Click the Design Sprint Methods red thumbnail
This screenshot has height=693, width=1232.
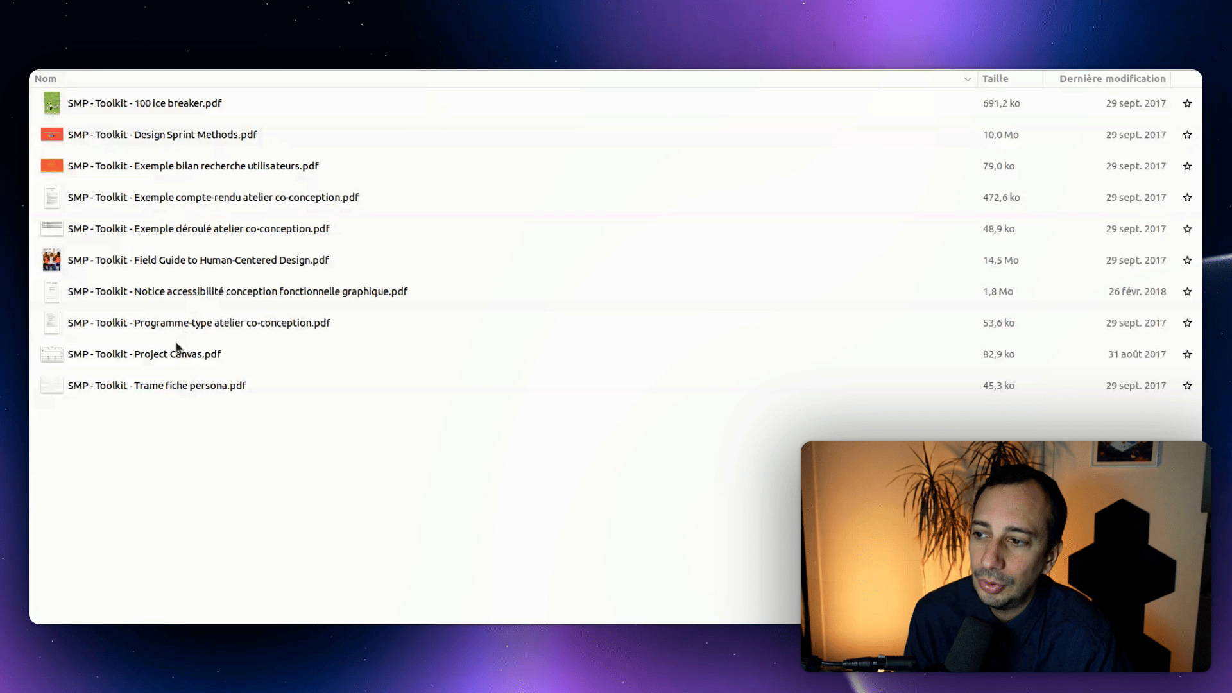(52, 135)
